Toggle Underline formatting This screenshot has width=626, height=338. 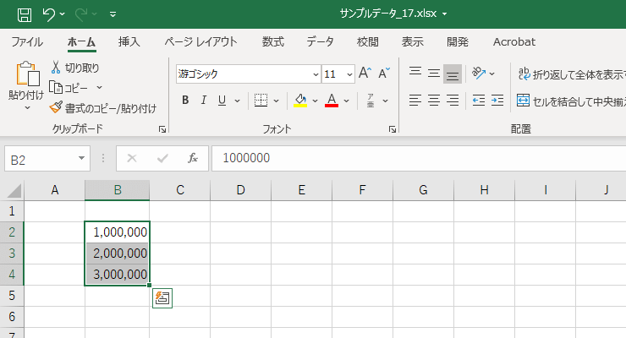pos(222,101)
